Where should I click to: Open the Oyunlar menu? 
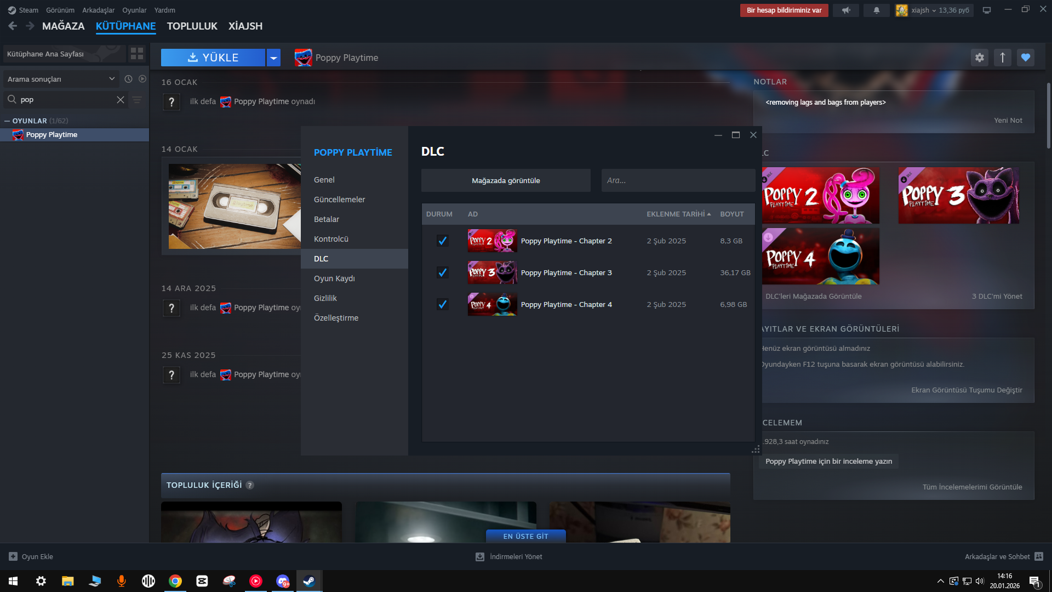point(134,10)
